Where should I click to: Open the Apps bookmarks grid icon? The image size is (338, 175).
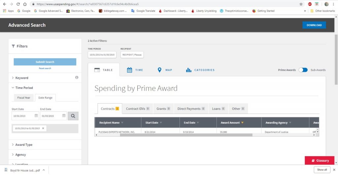click(x=5, y=11)
